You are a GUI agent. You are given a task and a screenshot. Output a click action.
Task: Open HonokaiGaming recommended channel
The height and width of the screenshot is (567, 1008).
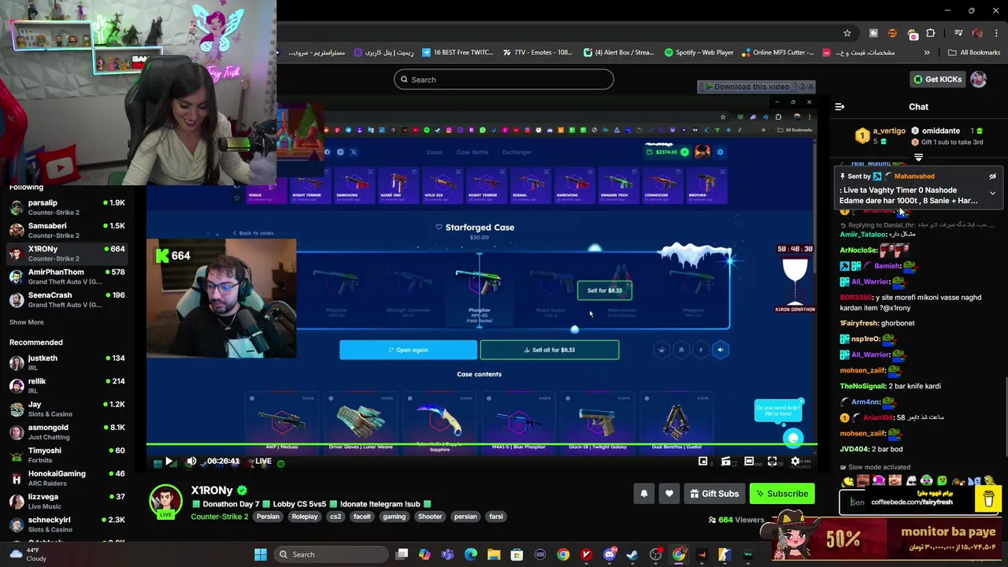pos(66,478)
